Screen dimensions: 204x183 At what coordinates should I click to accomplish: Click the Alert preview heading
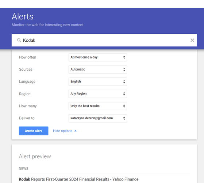35,156
